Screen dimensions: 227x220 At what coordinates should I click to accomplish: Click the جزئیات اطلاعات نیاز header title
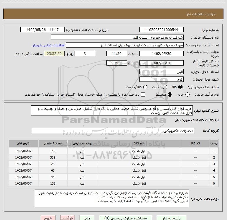coord(201,14)
